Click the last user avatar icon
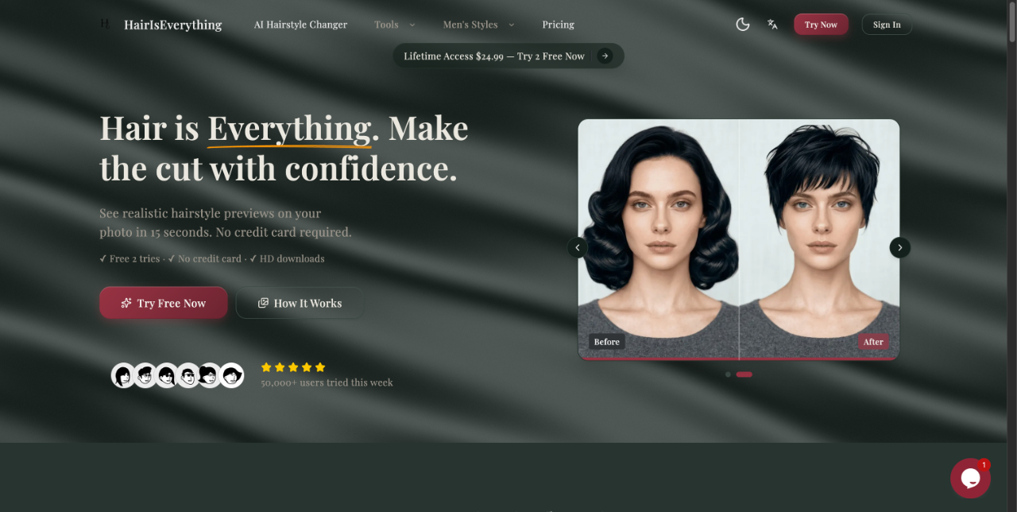The width and height of the screenshot is (1017, 512). point(232,375)
